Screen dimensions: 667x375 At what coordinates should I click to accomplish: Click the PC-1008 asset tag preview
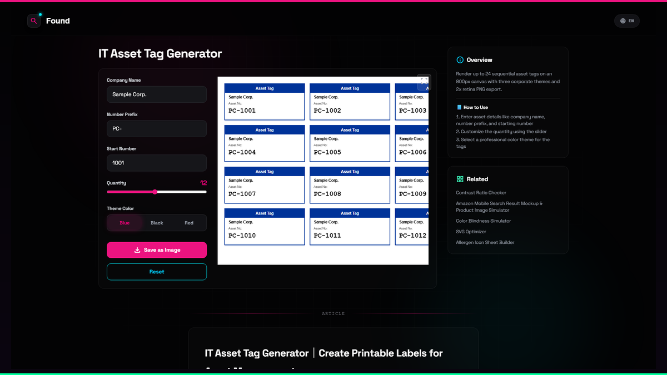(350, 185)
